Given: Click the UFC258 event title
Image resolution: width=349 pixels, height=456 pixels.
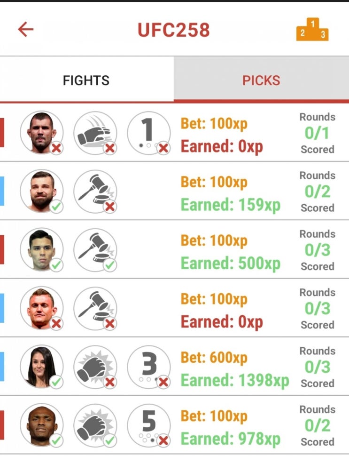Looking at the screenshot, I should (x=174, y=30).
